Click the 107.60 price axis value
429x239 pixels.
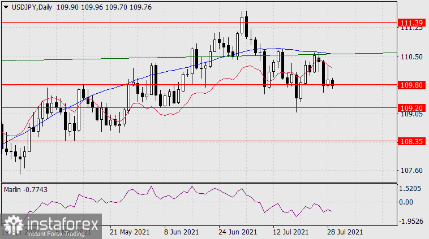point(410,170)
